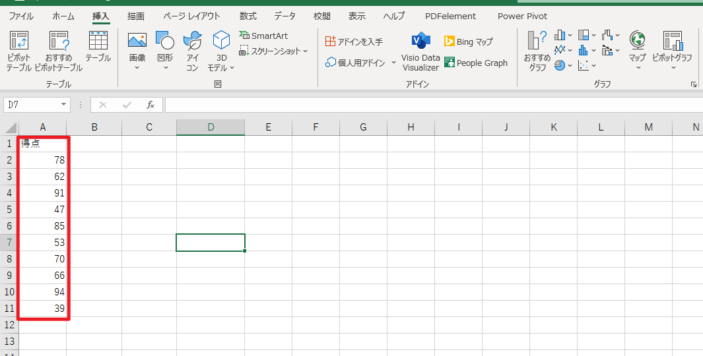Click the Bing マップ add-in
The height and width of the screenshot is (356, 703).
click(469, 42)
